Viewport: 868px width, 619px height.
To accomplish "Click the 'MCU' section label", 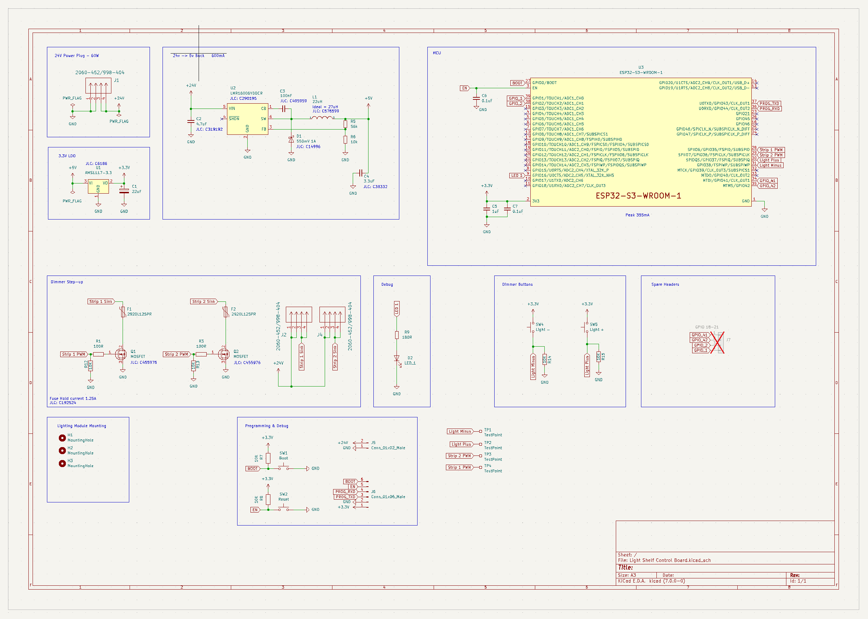I will click(x=437, y=53).
